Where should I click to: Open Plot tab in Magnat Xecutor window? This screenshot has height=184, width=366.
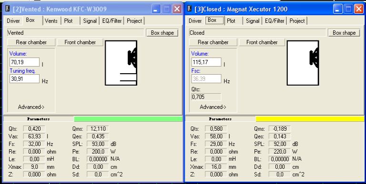[x=231, y=21]
